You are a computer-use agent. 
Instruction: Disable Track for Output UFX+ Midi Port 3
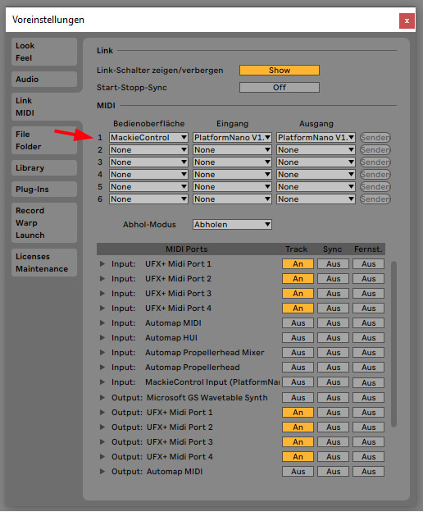click(x=298, y=441)
